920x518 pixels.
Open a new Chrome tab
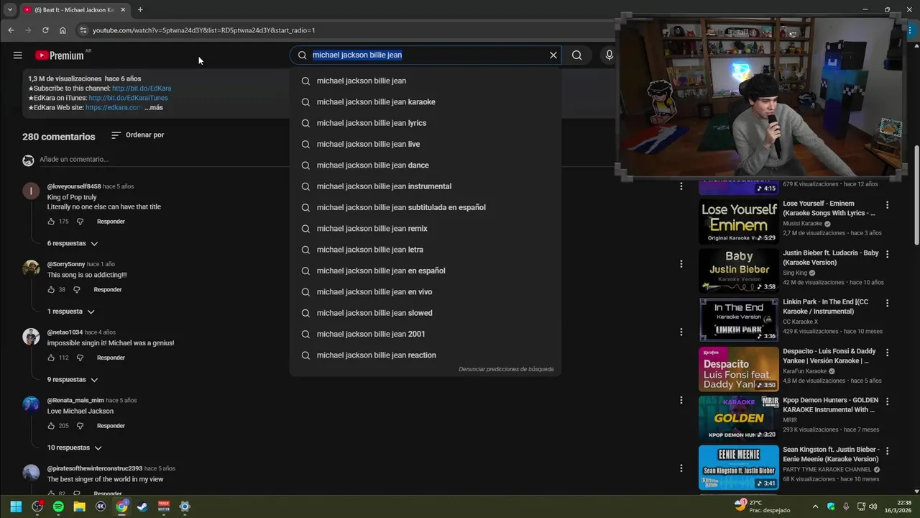click(x=140, y=10)
